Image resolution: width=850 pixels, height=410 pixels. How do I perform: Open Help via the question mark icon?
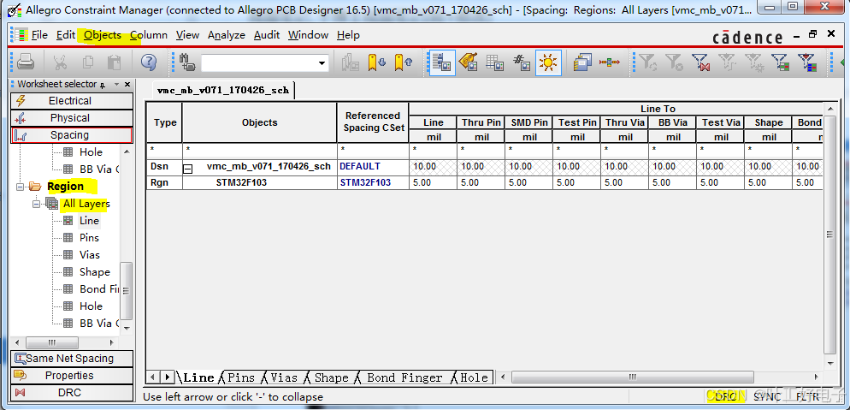point(149,62)
